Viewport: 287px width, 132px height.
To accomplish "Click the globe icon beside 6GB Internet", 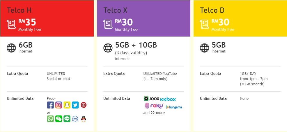I will point(11,48).
